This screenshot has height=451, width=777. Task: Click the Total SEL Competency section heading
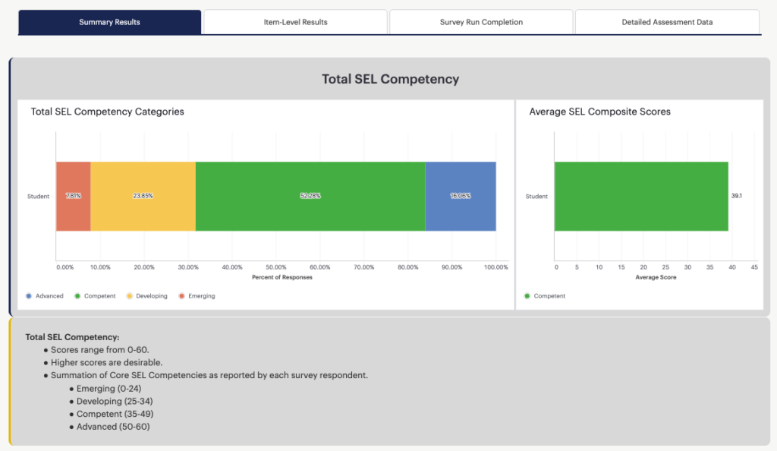[391, 79]
